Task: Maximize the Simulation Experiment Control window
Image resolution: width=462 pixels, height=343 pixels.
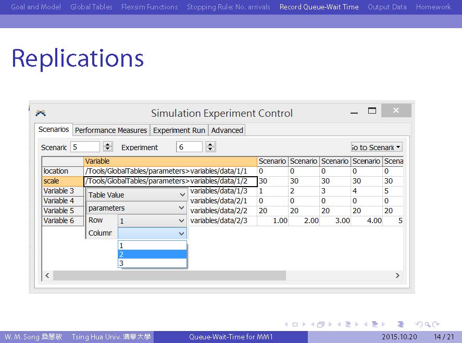Action: 372,111
